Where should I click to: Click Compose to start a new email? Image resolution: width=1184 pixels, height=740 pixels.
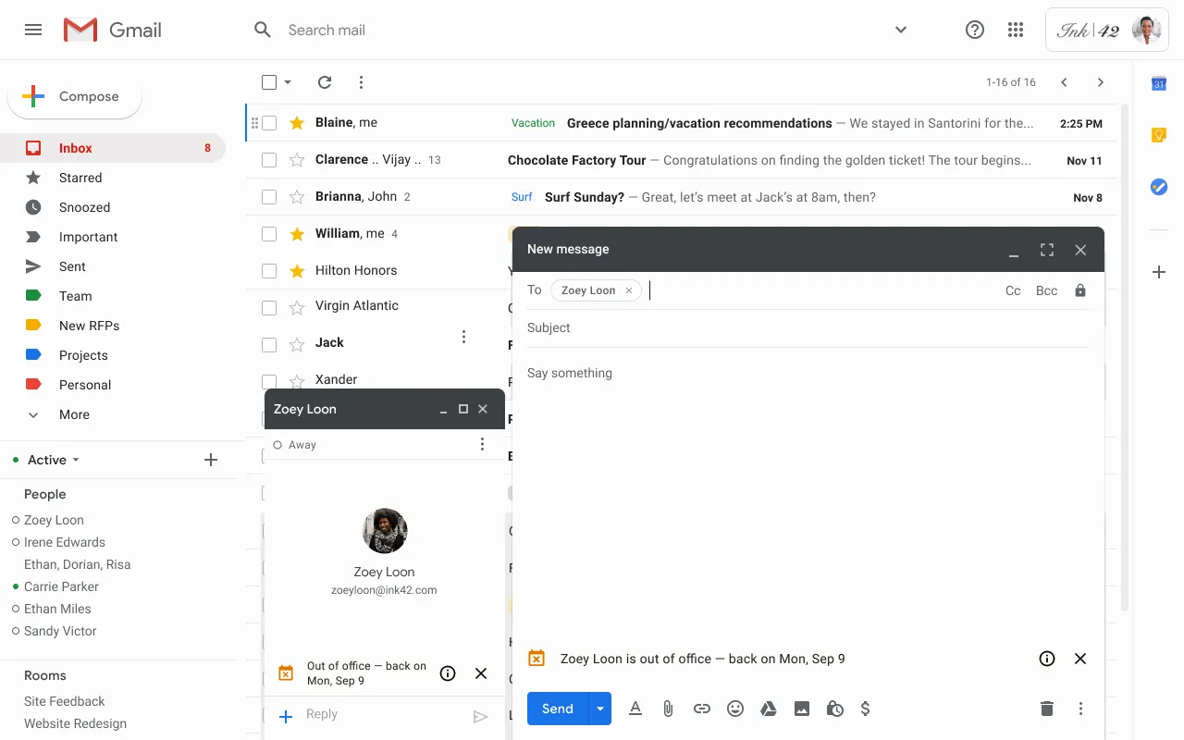click(74, 95)
